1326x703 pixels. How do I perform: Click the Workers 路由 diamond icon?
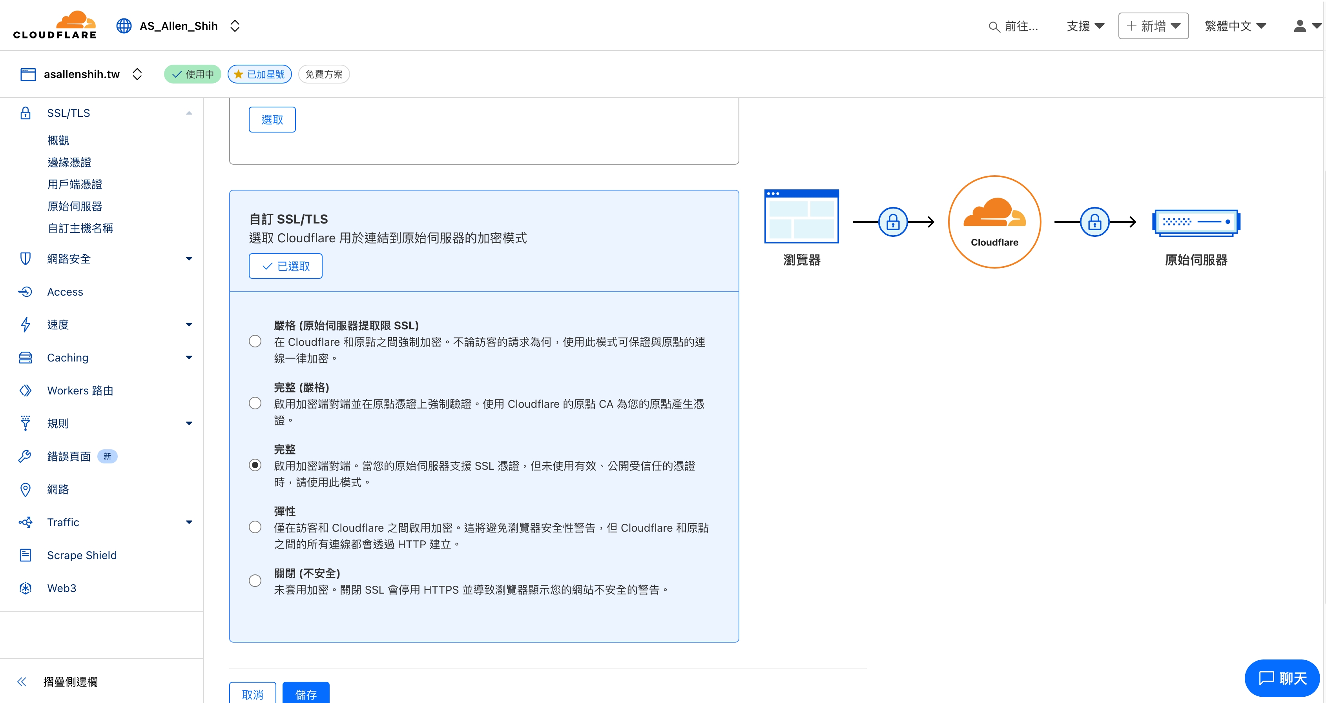[25, 391]
